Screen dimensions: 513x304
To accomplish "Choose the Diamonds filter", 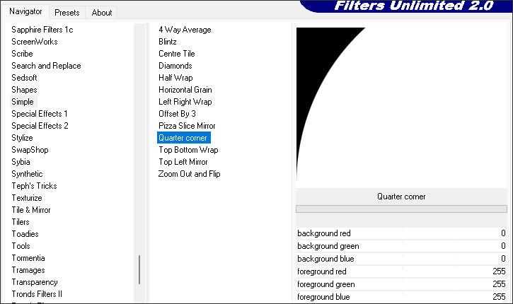I will tap(175, 66).
